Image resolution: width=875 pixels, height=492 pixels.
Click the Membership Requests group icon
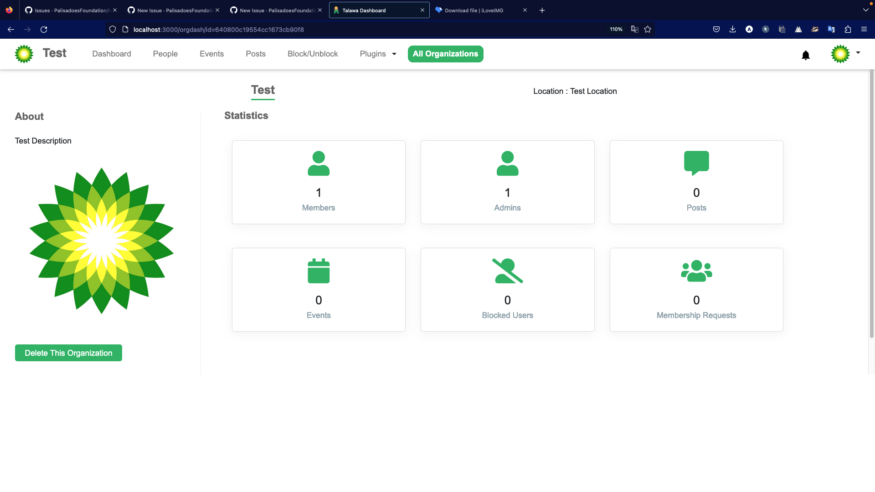[x=696, y=271]
